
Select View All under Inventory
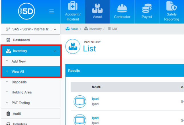(x=18, y=72)
